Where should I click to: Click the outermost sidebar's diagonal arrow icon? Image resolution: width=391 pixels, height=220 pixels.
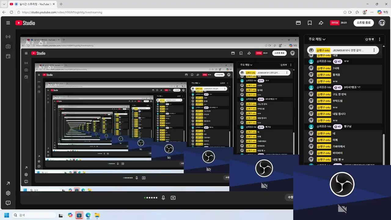tap(8, 183)
